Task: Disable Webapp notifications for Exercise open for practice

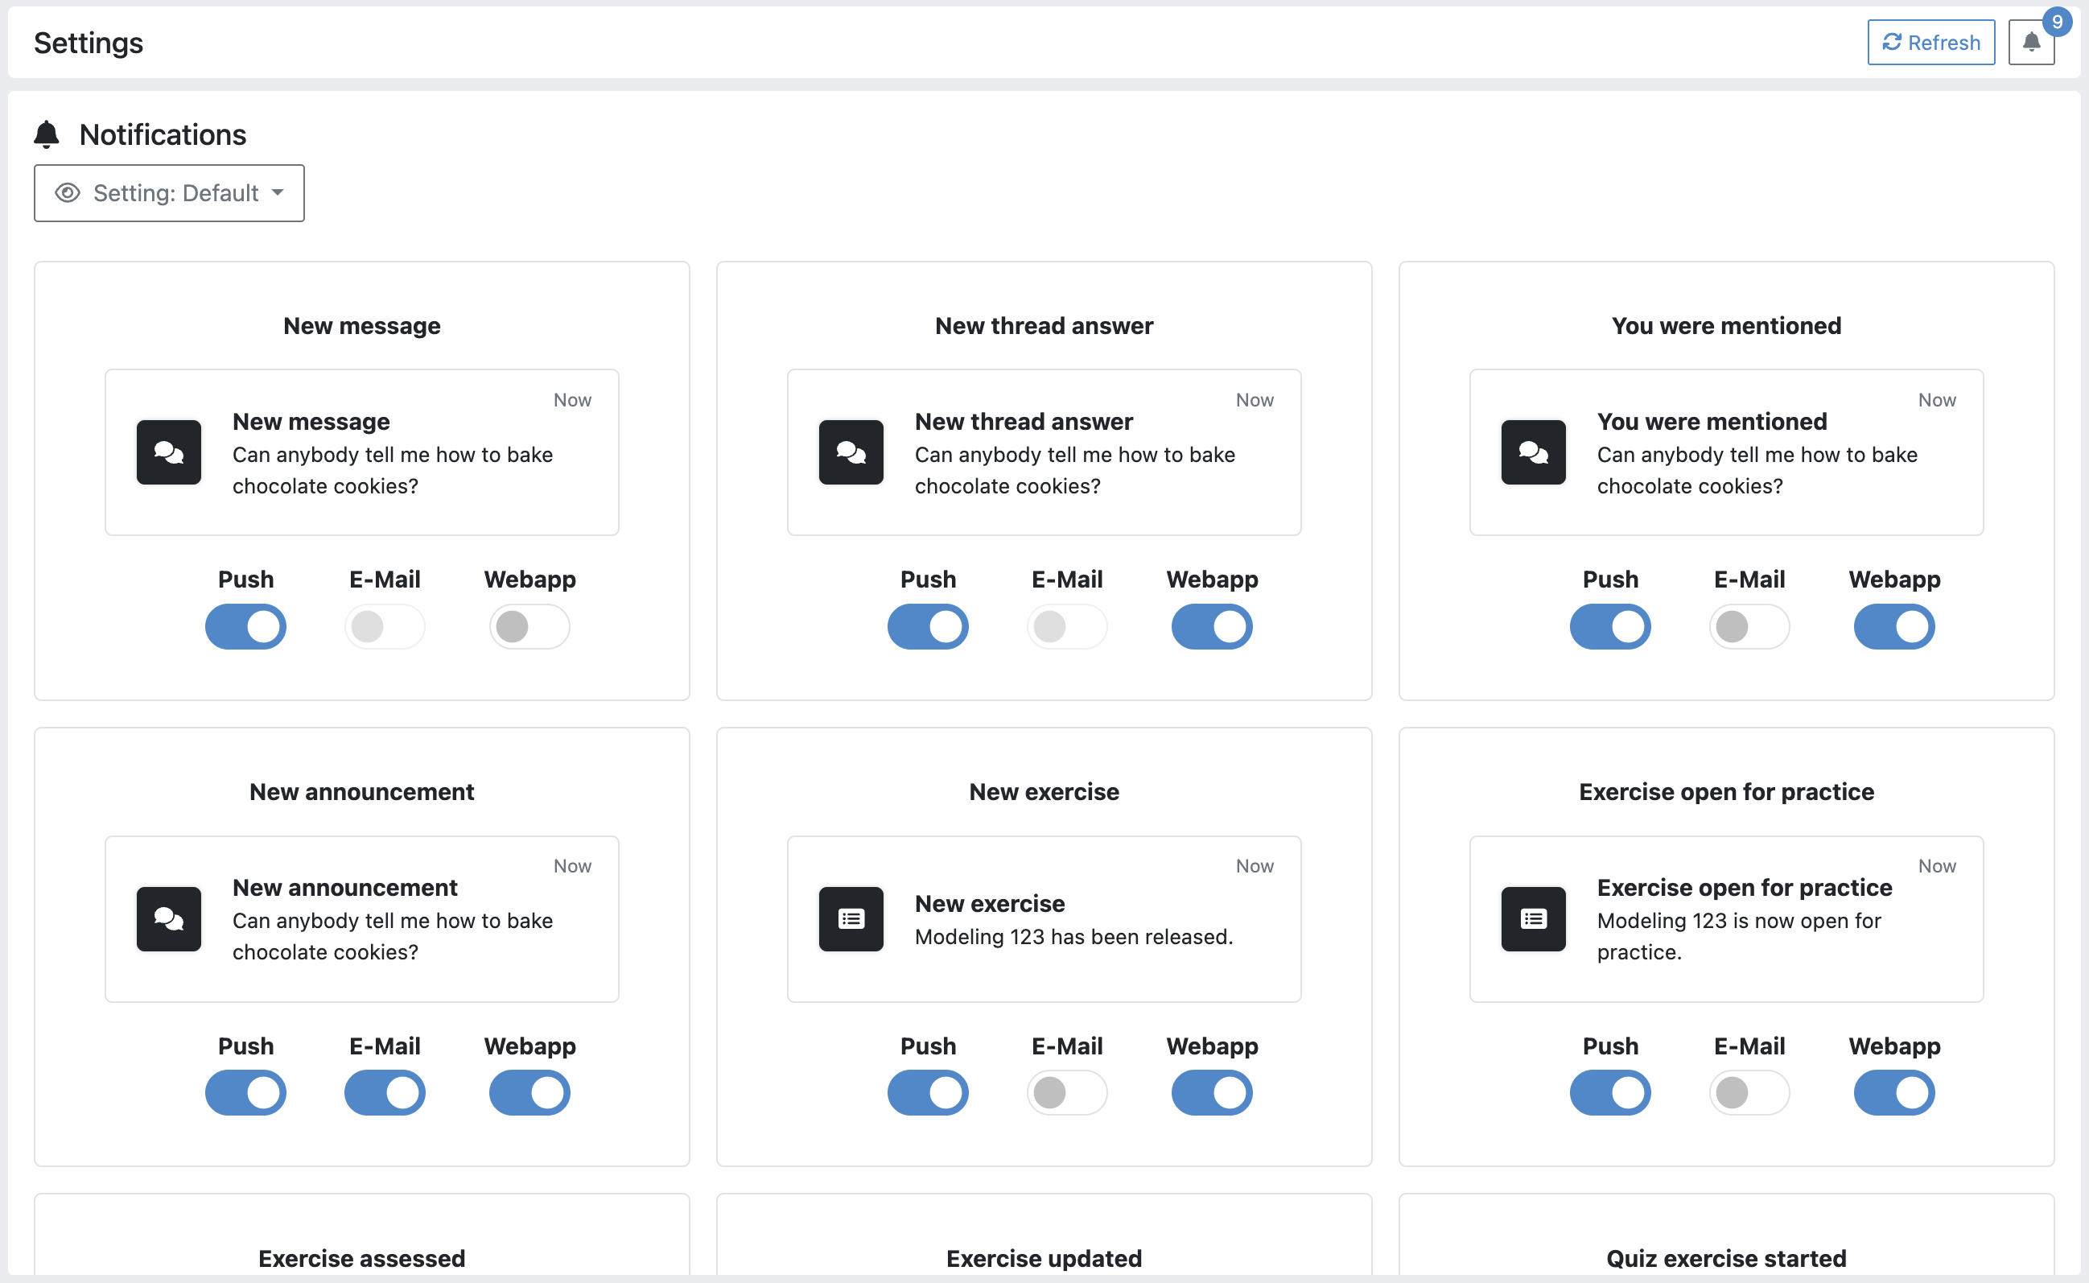Action: click(1896, 1093)
